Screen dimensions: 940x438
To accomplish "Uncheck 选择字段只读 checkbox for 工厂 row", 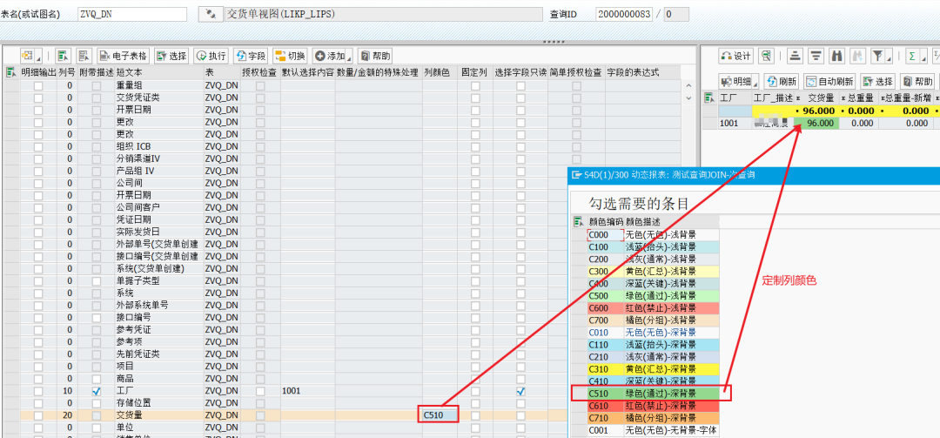I will (521, 391).
